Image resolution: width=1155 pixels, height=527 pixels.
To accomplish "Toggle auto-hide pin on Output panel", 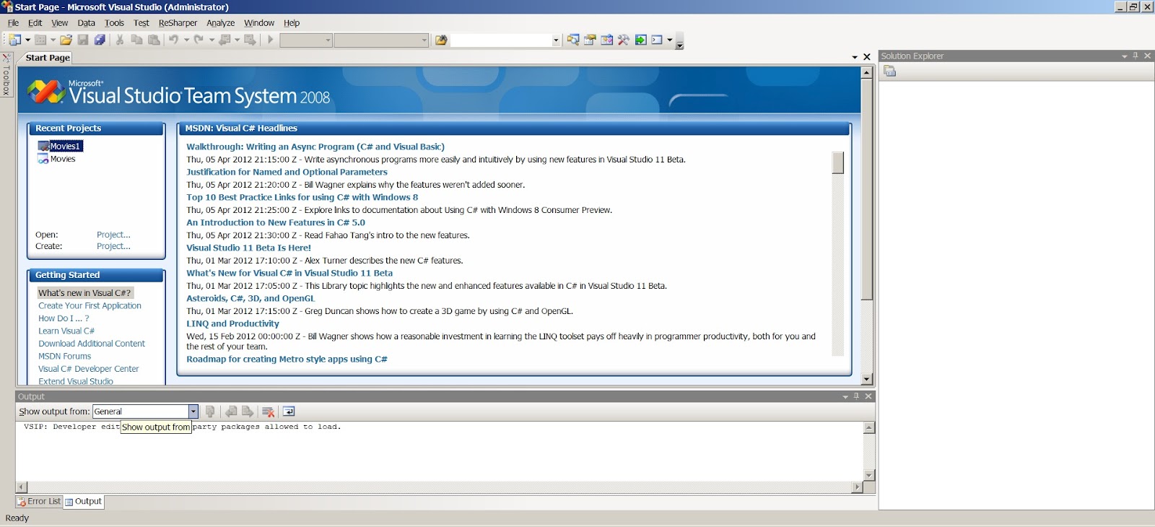I will [x=857, y=396].
